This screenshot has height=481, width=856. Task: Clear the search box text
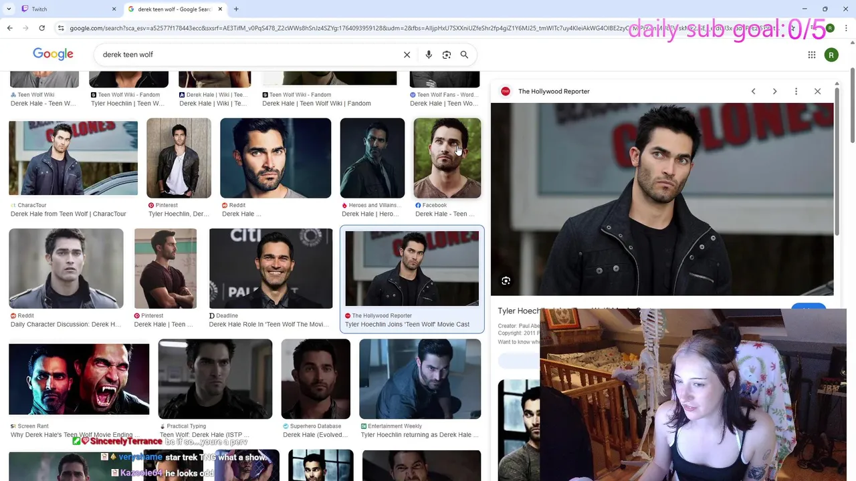pyautogui.click(x=407, y=55)
